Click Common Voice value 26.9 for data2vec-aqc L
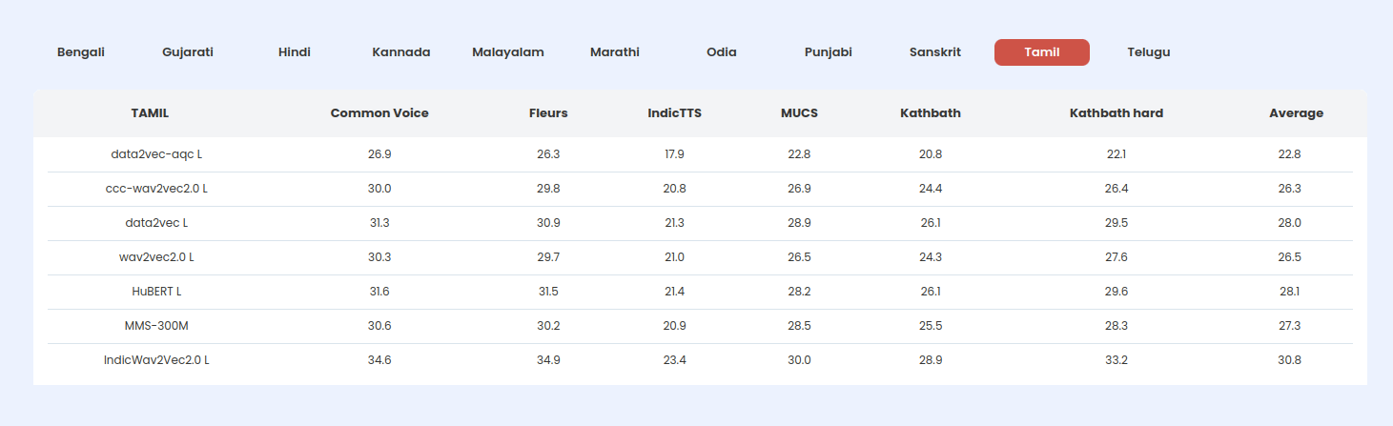This screenshot has height=426, width=1393. [379, 154]
